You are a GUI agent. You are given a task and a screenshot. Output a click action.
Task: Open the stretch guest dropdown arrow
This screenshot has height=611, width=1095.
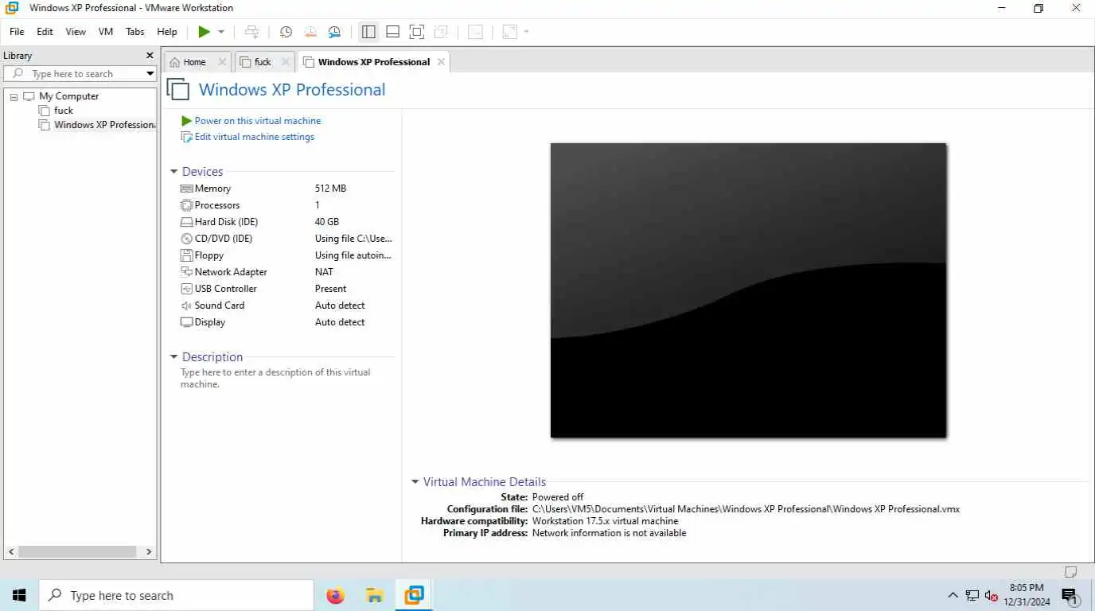526,32
